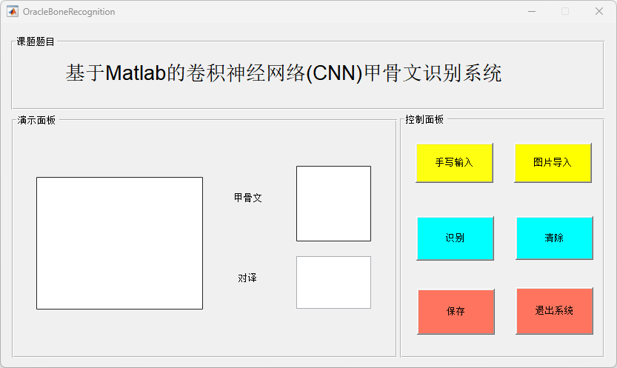Click the 课题题目 panel title
The image size is (617, 368).
click(36, 41)
